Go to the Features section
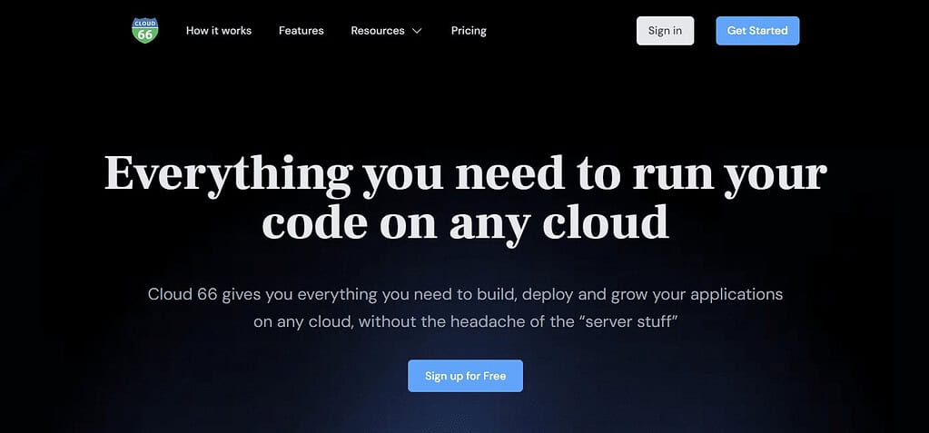The image size is (929, 433). (x=301, y=31)
